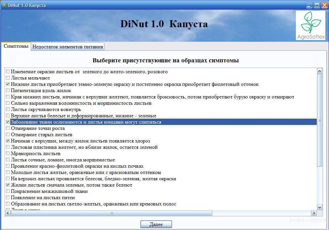The width and height of the screenshot is (329, 230).
Task: Click the horizontal scrollbar right arrow
Action: click(x=314, y=213)
